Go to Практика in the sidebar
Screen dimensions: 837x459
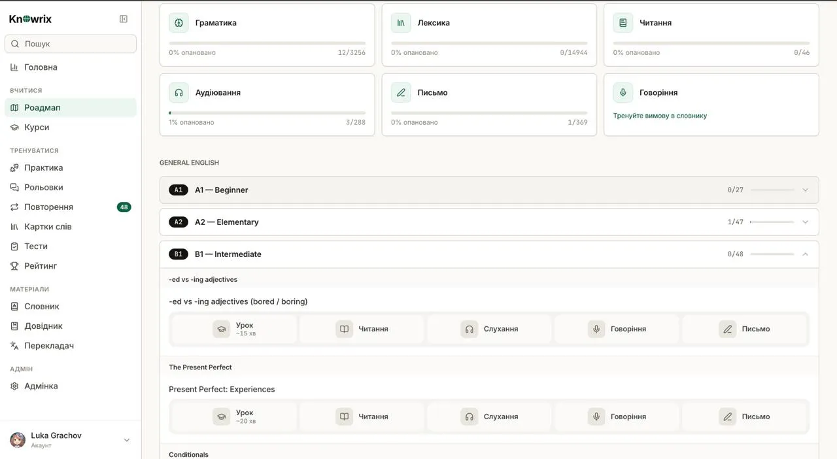point(71,168)
